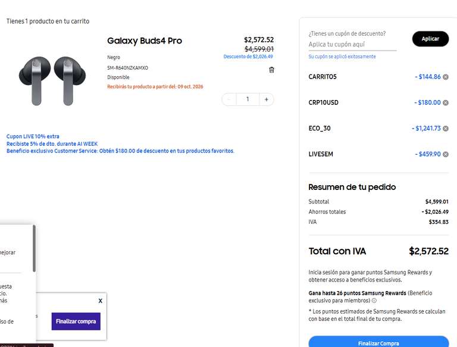The image size is (457, 347).
Task: Delete Galaxy Buds4 Pro with trash icon
Action: (x=271, y=70)
